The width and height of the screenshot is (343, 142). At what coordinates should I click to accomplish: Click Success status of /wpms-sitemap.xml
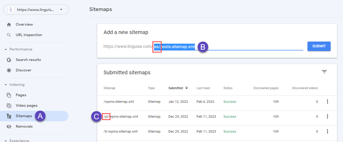pyautogui.click(x=230, y=102)
